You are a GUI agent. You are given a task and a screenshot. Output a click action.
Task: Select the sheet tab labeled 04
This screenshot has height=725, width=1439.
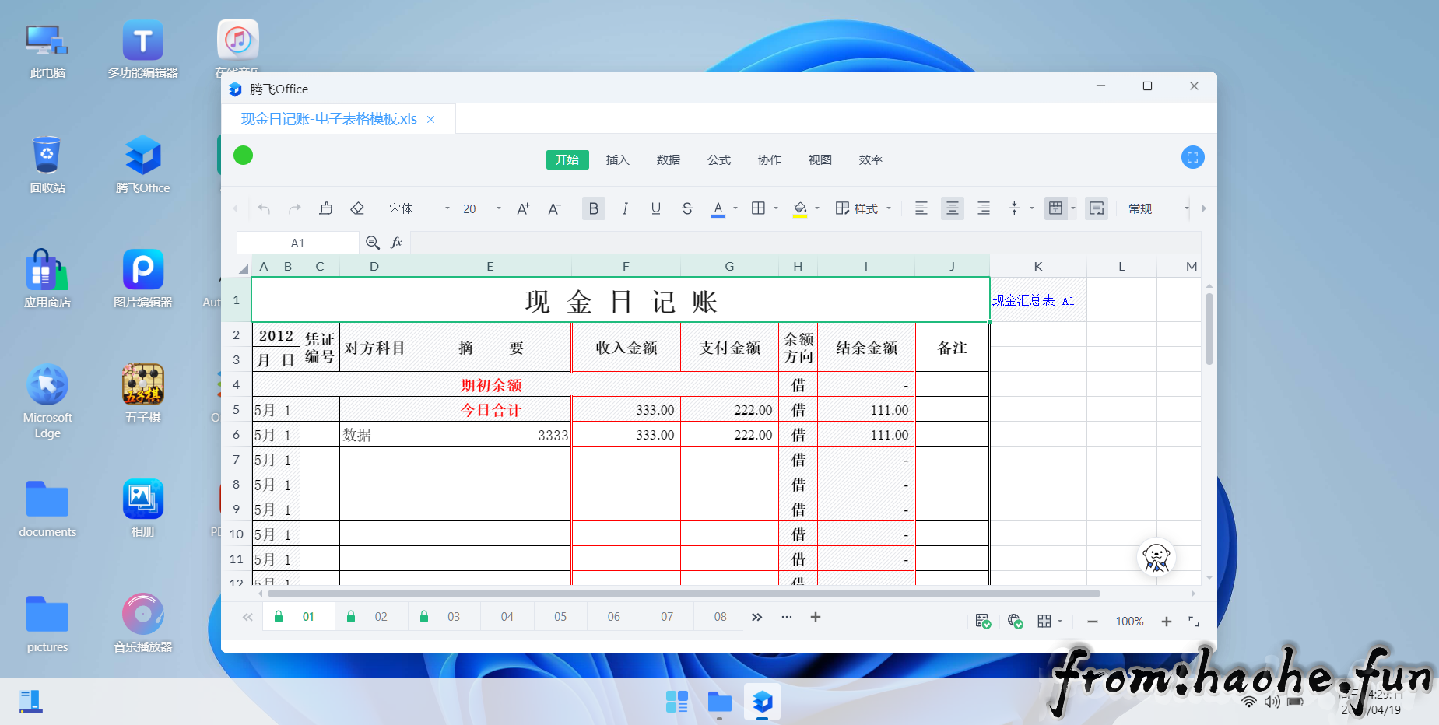click(507, 616)
